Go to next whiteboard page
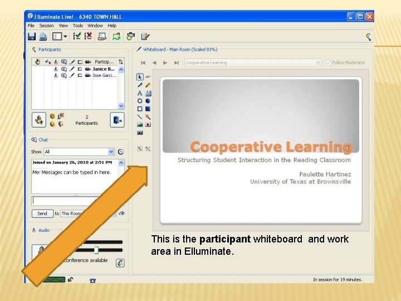401x301 pixels. point(165,62)
